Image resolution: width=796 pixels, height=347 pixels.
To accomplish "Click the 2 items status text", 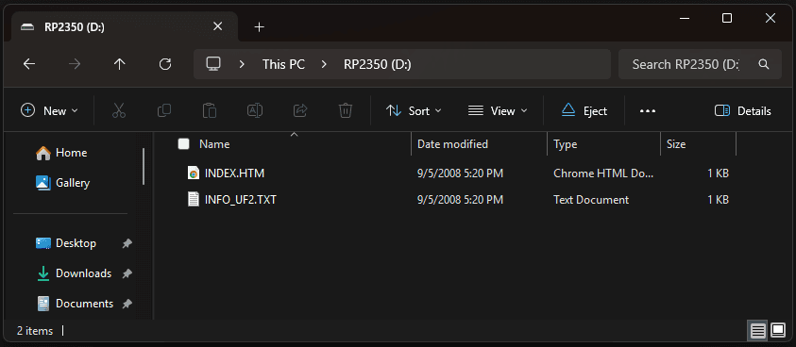I will point(35,331).
